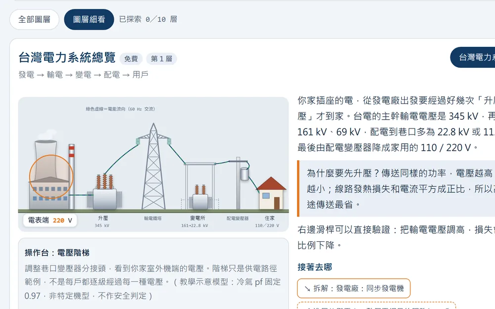Click the 操作台：電壓階梯 heading

tap(57, 253)
